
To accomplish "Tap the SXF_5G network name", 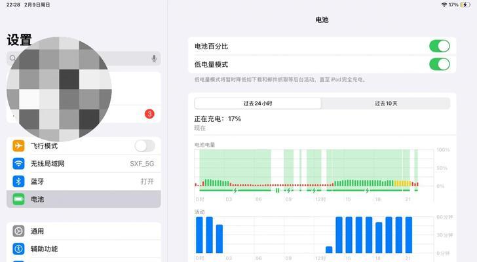I will click(x=142, y=164).
